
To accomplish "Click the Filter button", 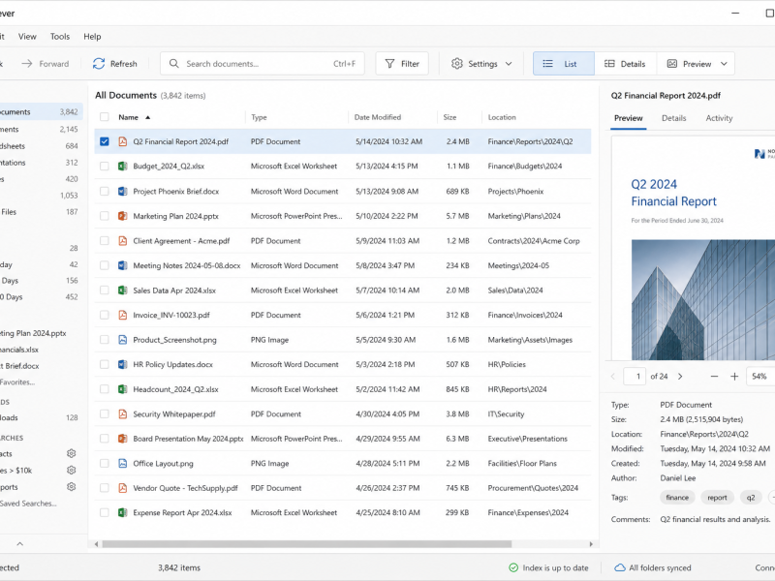I will tap(402, 64).
